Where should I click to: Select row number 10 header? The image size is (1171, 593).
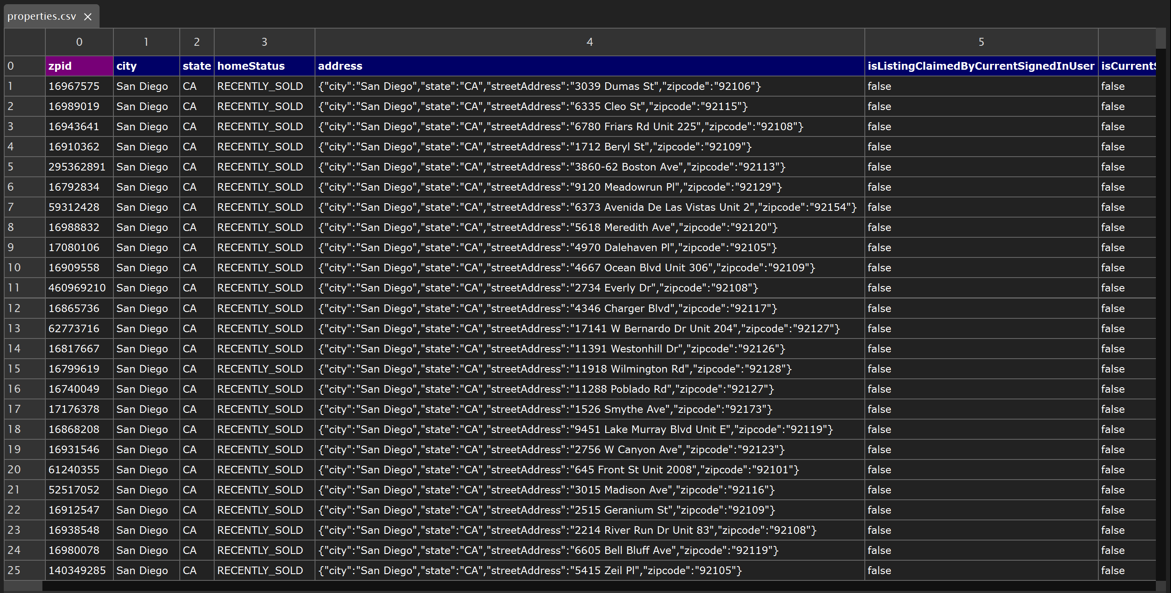coord(24,268)
